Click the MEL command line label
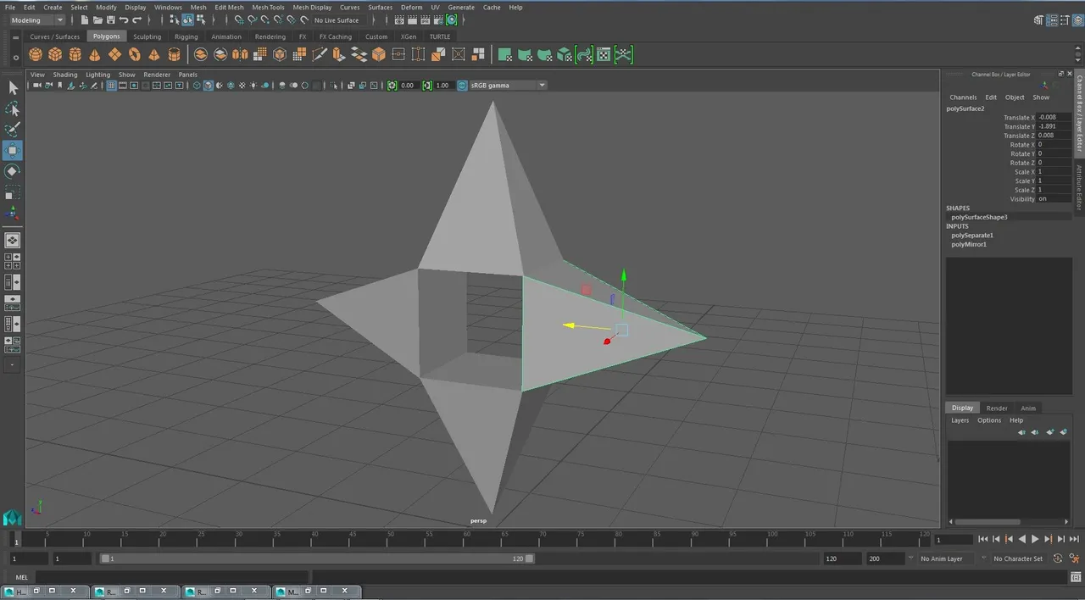1085x600 pixels. 22,577
